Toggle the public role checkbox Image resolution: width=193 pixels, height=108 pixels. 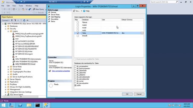(x=75, y=85)
